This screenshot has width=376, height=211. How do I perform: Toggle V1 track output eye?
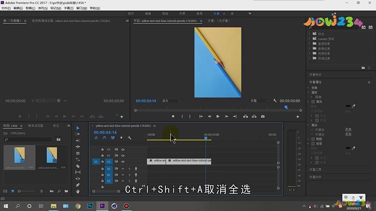123,162
